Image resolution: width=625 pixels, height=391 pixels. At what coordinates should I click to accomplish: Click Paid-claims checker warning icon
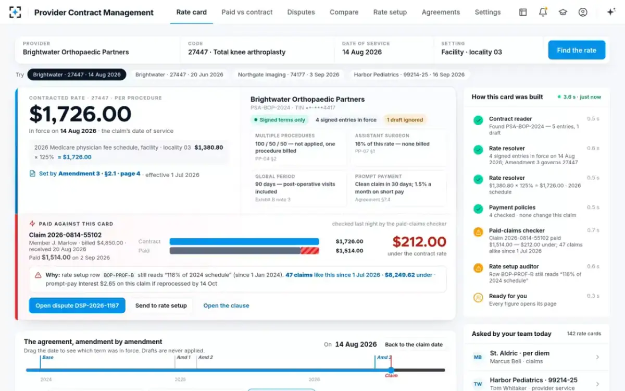coord(478,232)
